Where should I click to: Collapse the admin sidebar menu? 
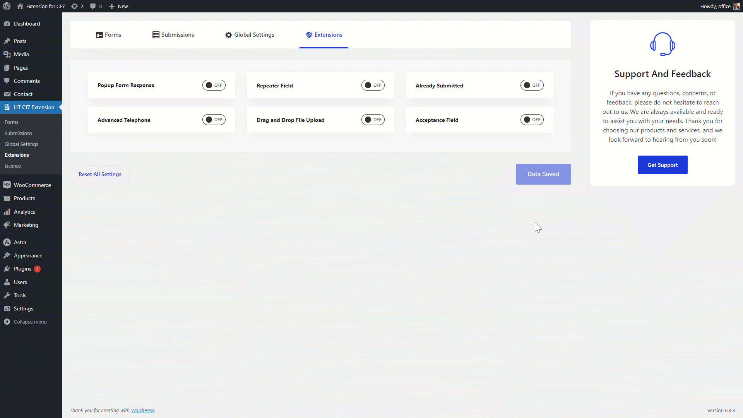(x=30, y=322)
